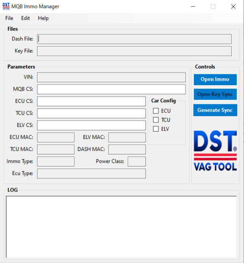Screen dimensions: 244x263
Task: Click the Ecu Type field
Action: point(91,174)
